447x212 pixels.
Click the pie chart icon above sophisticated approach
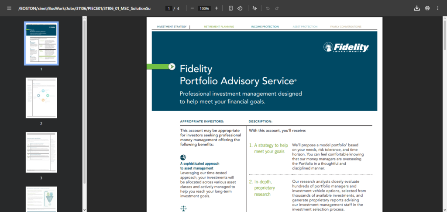[x=183, y=157]
